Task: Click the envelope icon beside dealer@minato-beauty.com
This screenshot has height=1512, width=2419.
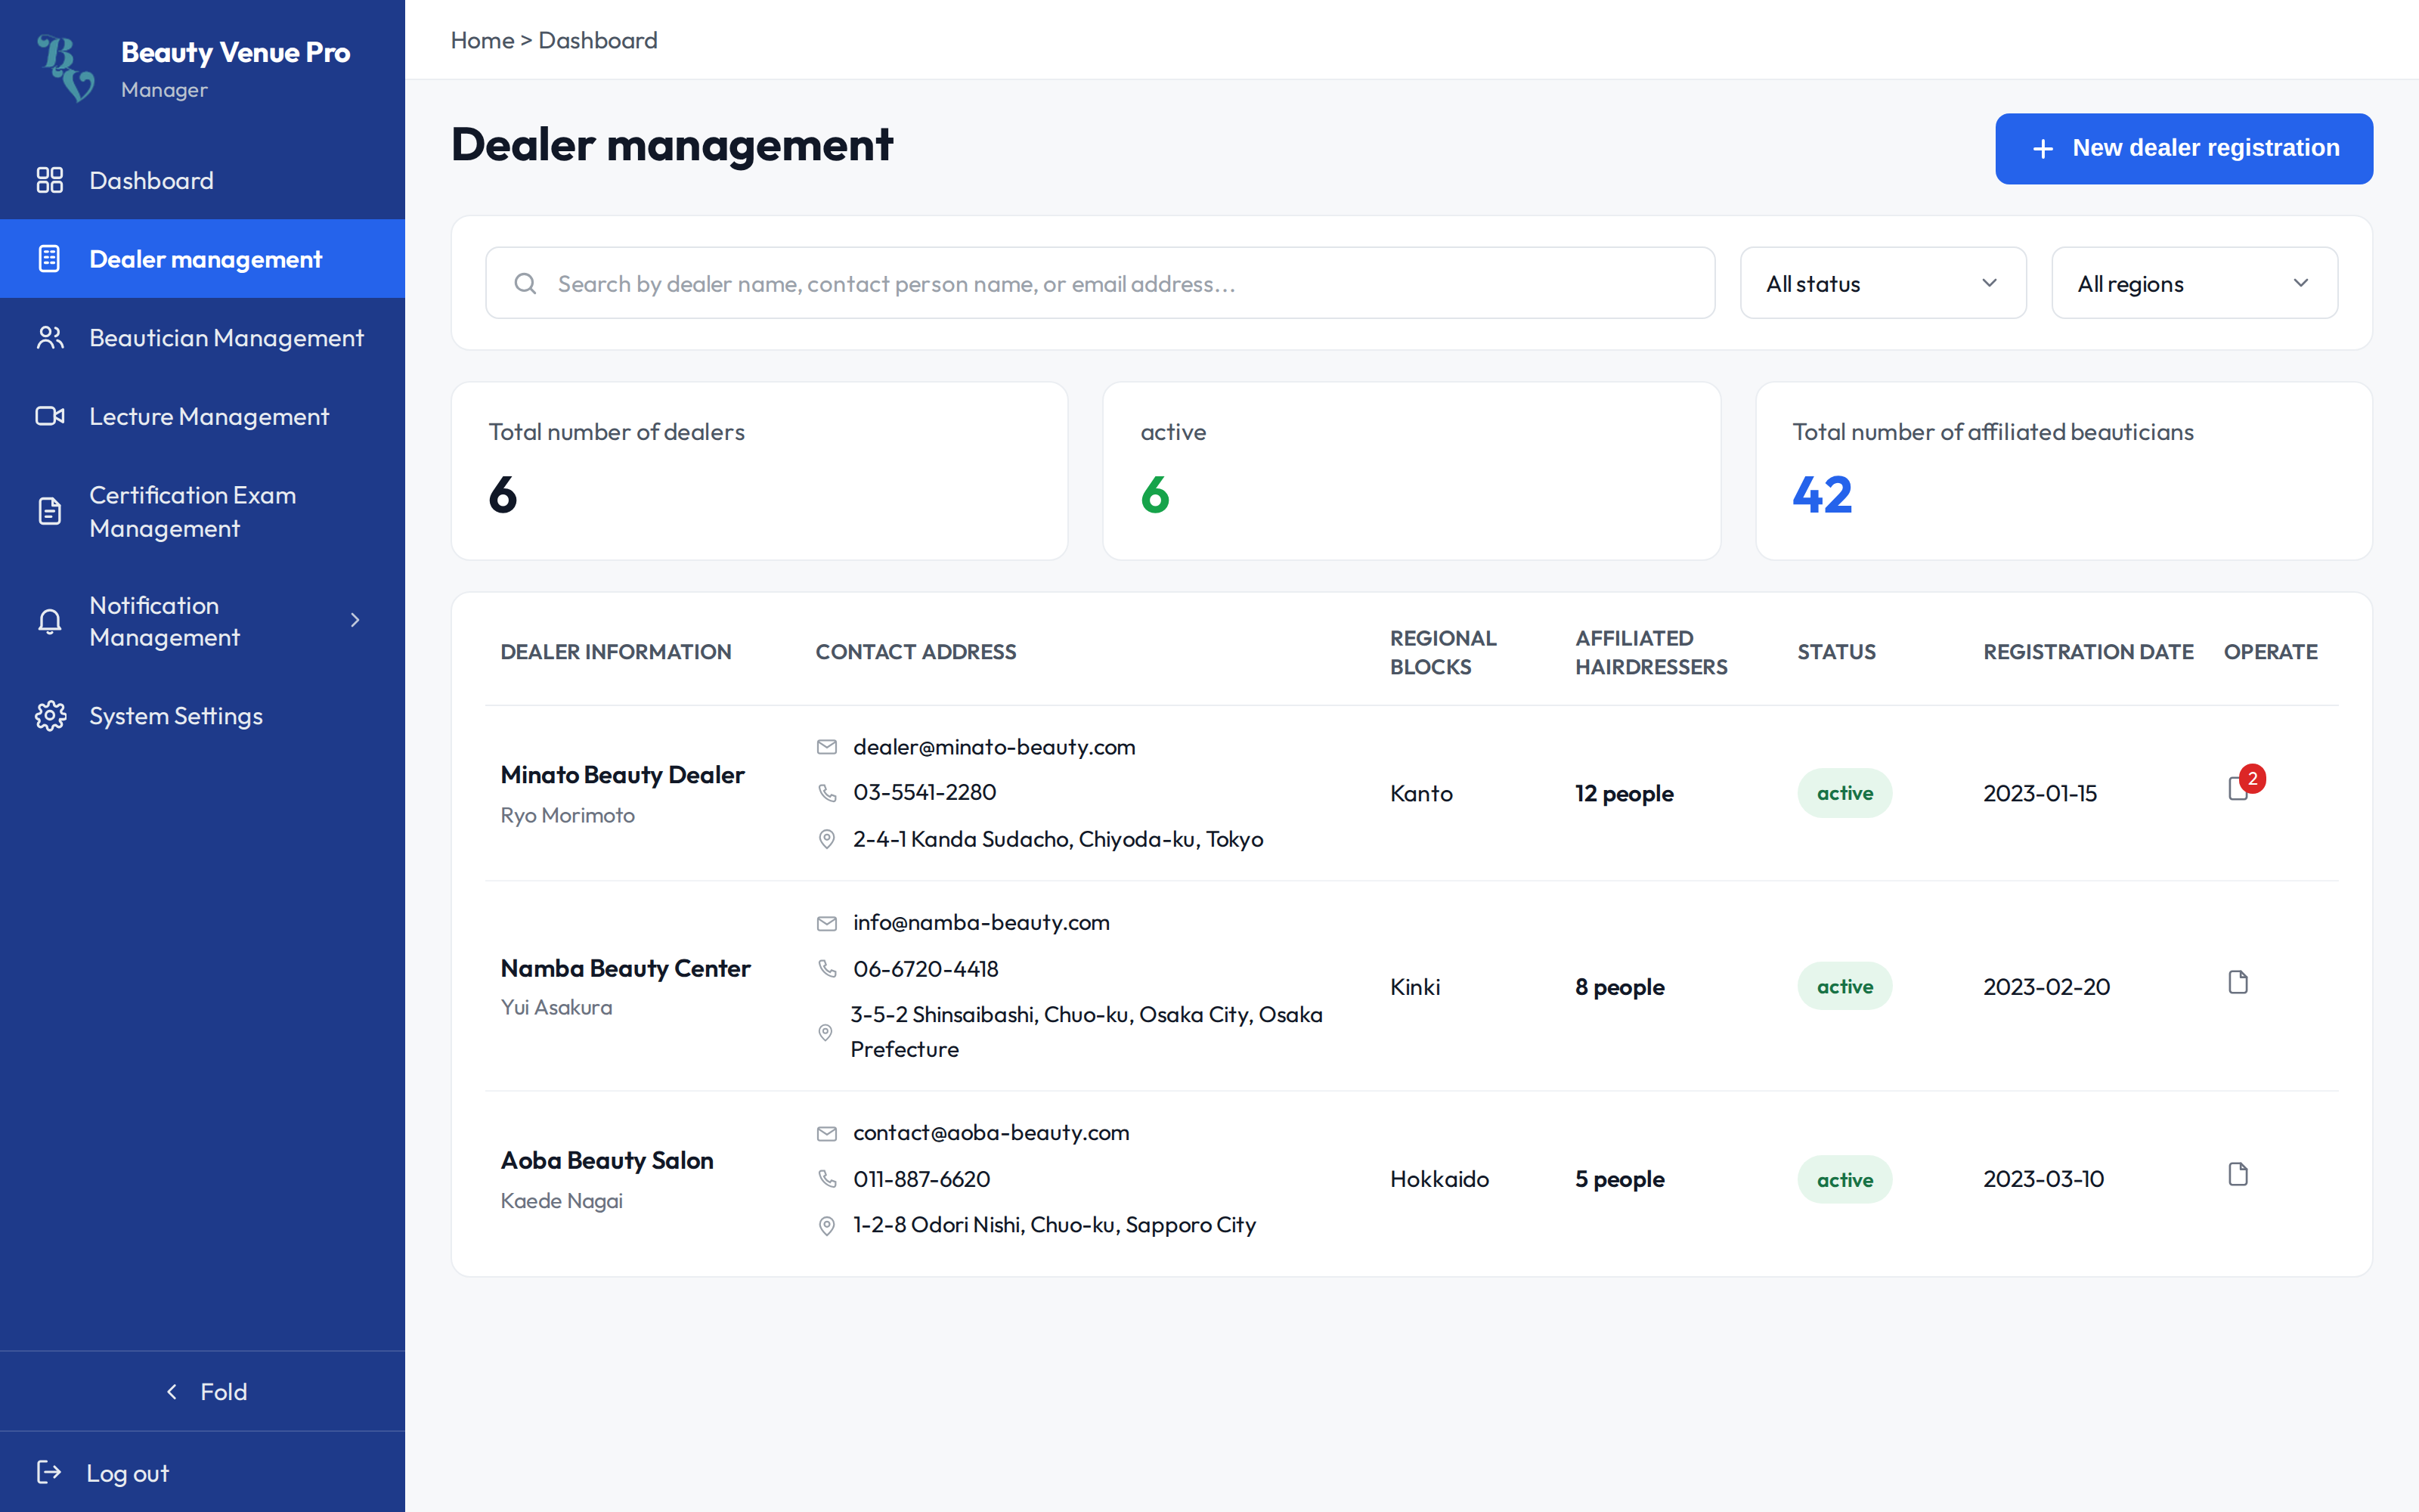Action: tap(827, 747)
